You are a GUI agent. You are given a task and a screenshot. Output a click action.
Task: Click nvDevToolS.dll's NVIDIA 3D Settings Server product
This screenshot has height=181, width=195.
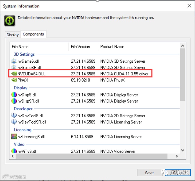(123, 116)
